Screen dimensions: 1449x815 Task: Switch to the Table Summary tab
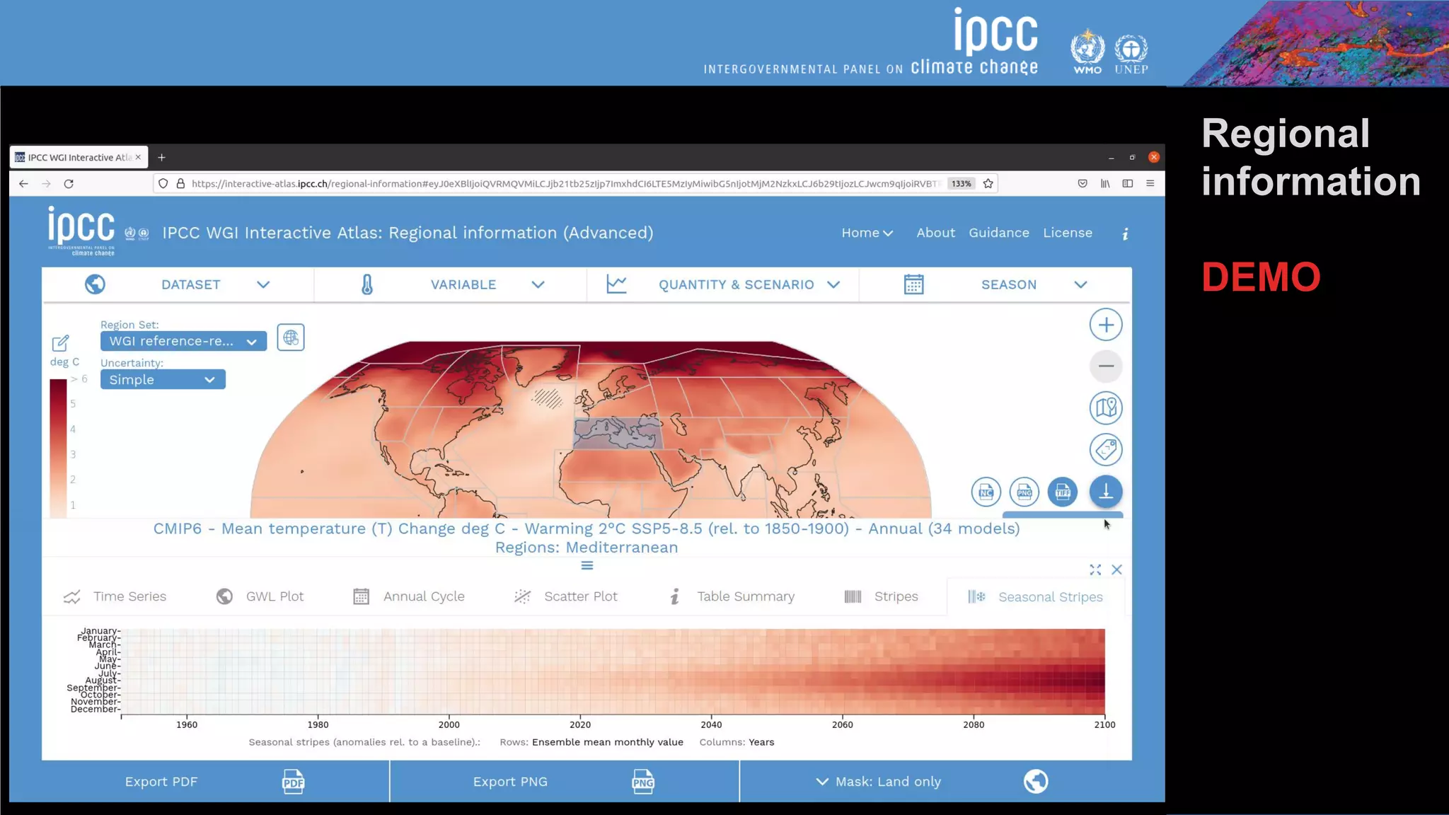coord(732,596)
